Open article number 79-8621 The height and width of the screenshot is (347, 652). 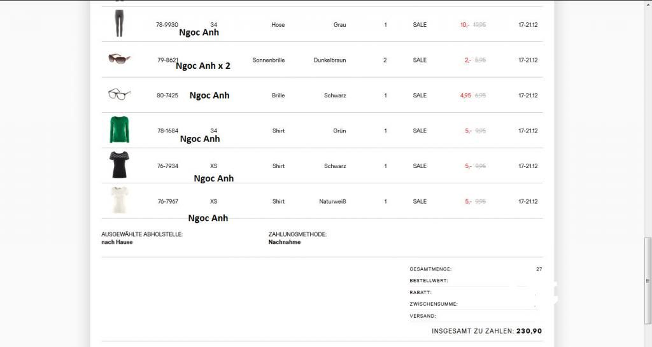click(167, 60)
